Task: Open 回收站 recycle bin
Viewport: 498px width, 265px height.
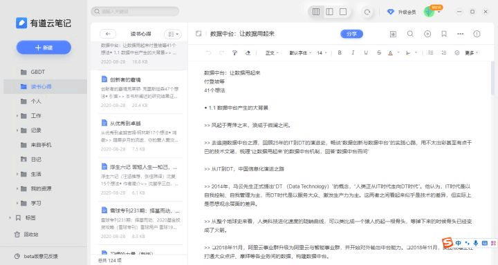Action: coord(26,235)
